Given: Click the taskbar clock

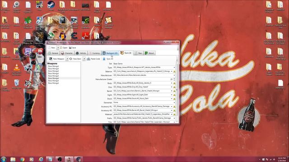Looking at the screenshot, I should point(282,159).
